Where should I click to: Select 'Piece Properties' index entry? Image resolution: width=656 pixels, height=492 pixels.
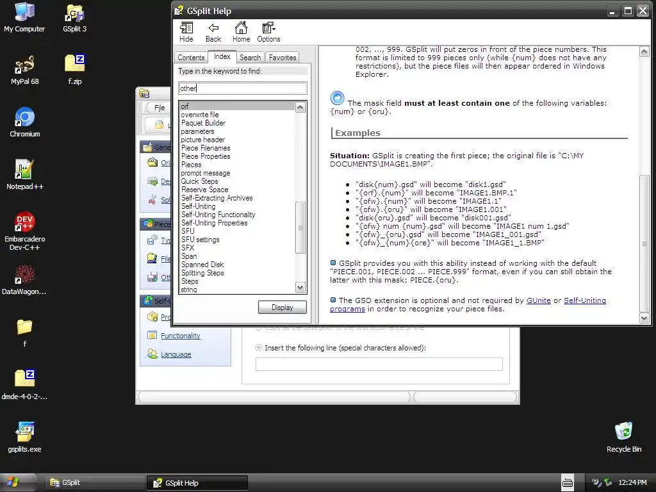click(206, 156)
